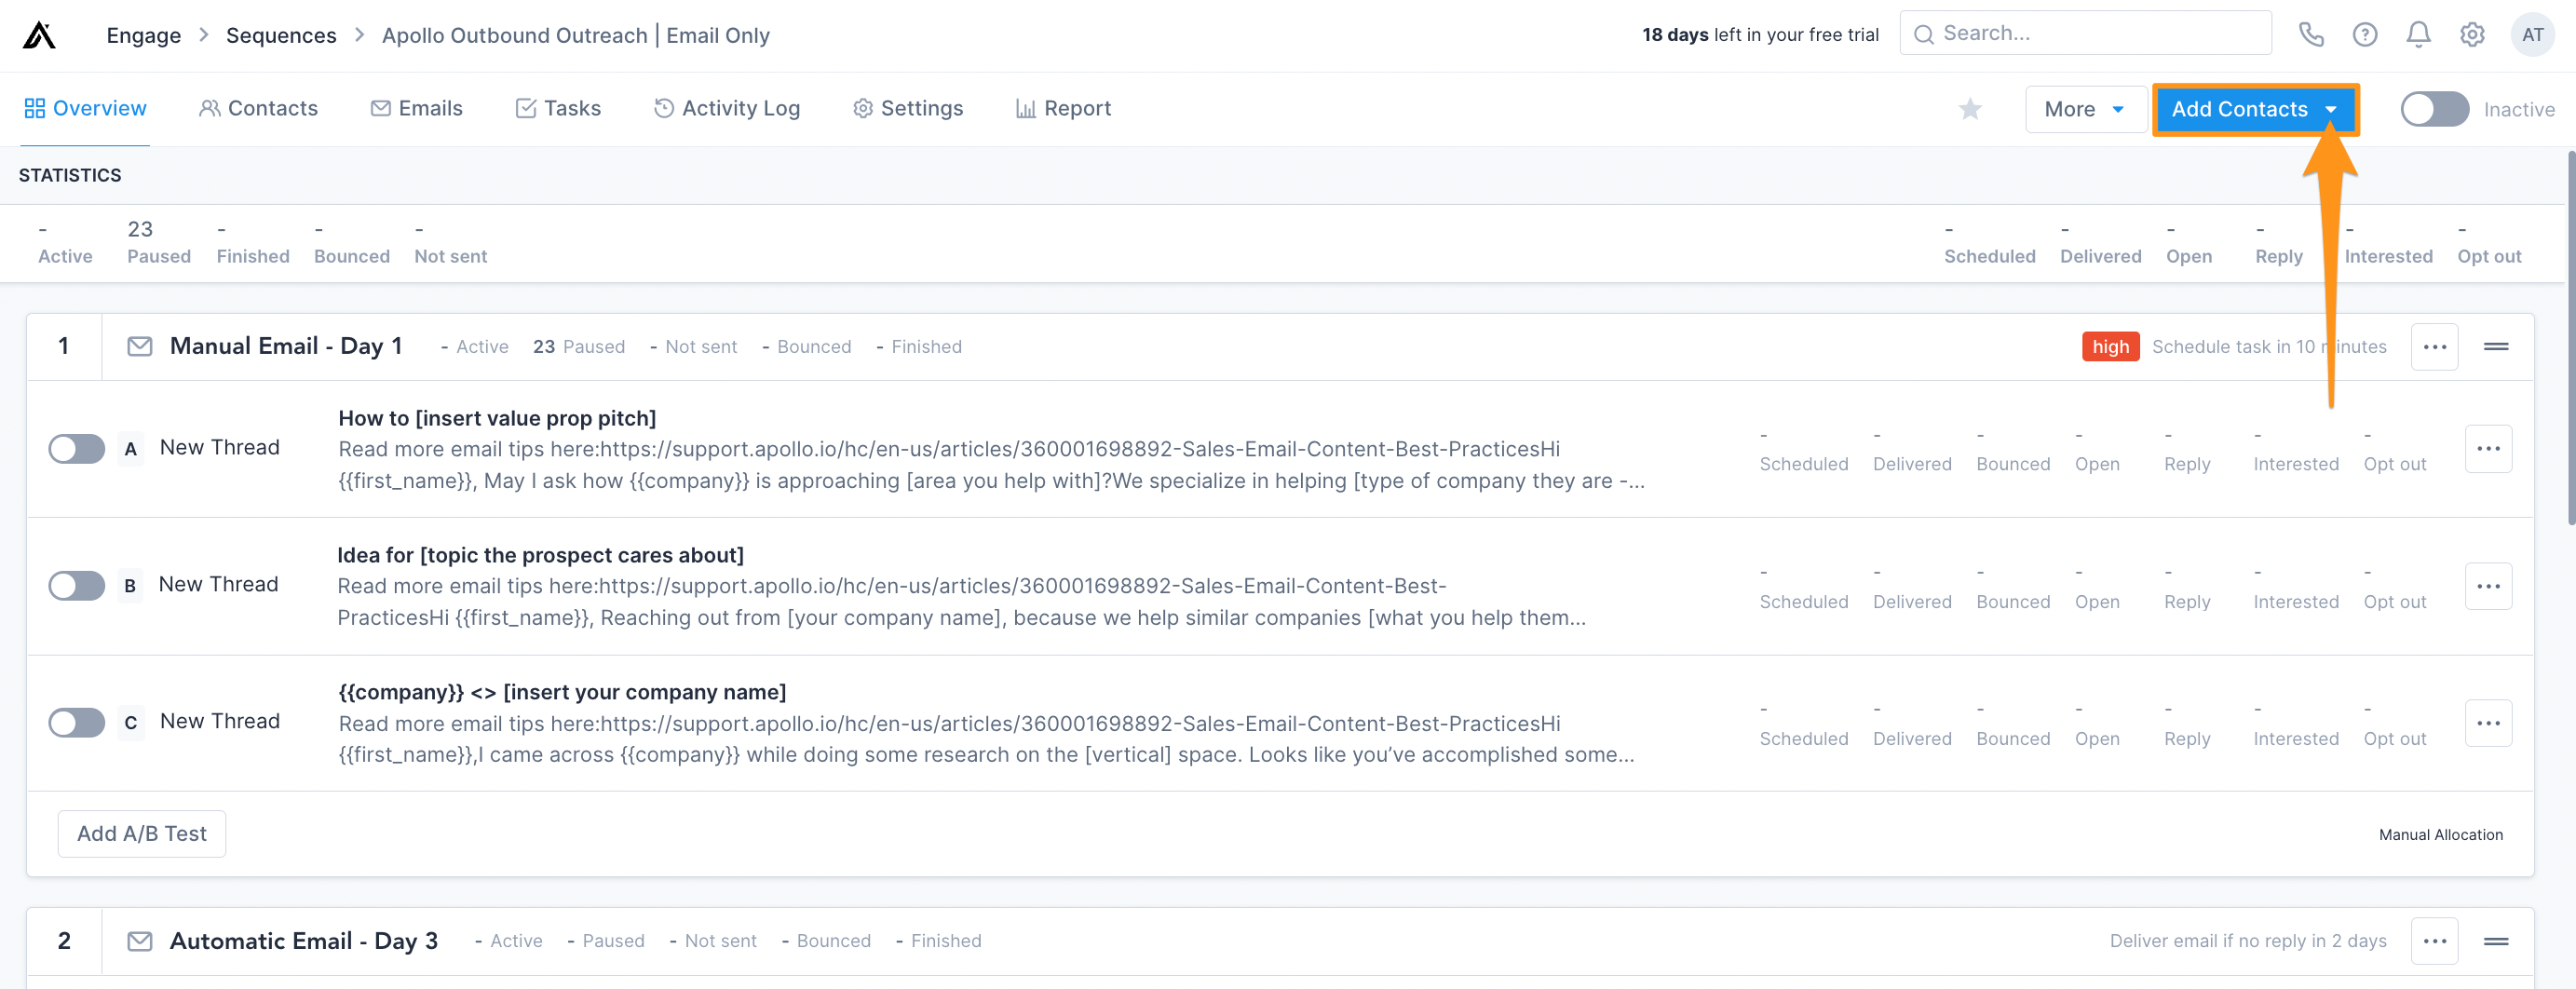Click the high priority badge
The height and width of the screenshot is (989, 2576).
tap(2110, 347)
